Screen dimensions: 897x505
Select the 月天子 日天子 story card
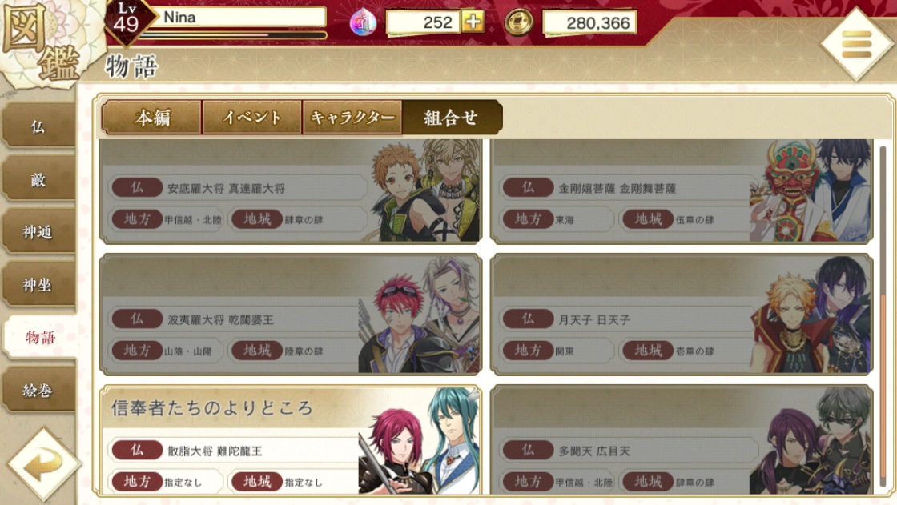coord(682,315)
